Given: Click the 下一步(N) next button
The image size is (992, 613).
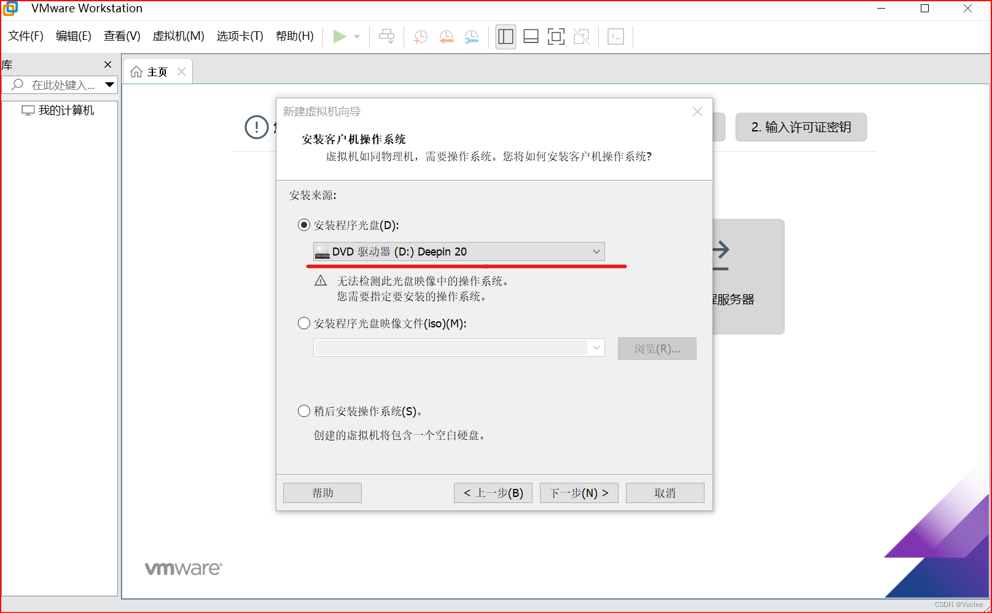Looking at the screenshot, I should (x=579, y=493).
